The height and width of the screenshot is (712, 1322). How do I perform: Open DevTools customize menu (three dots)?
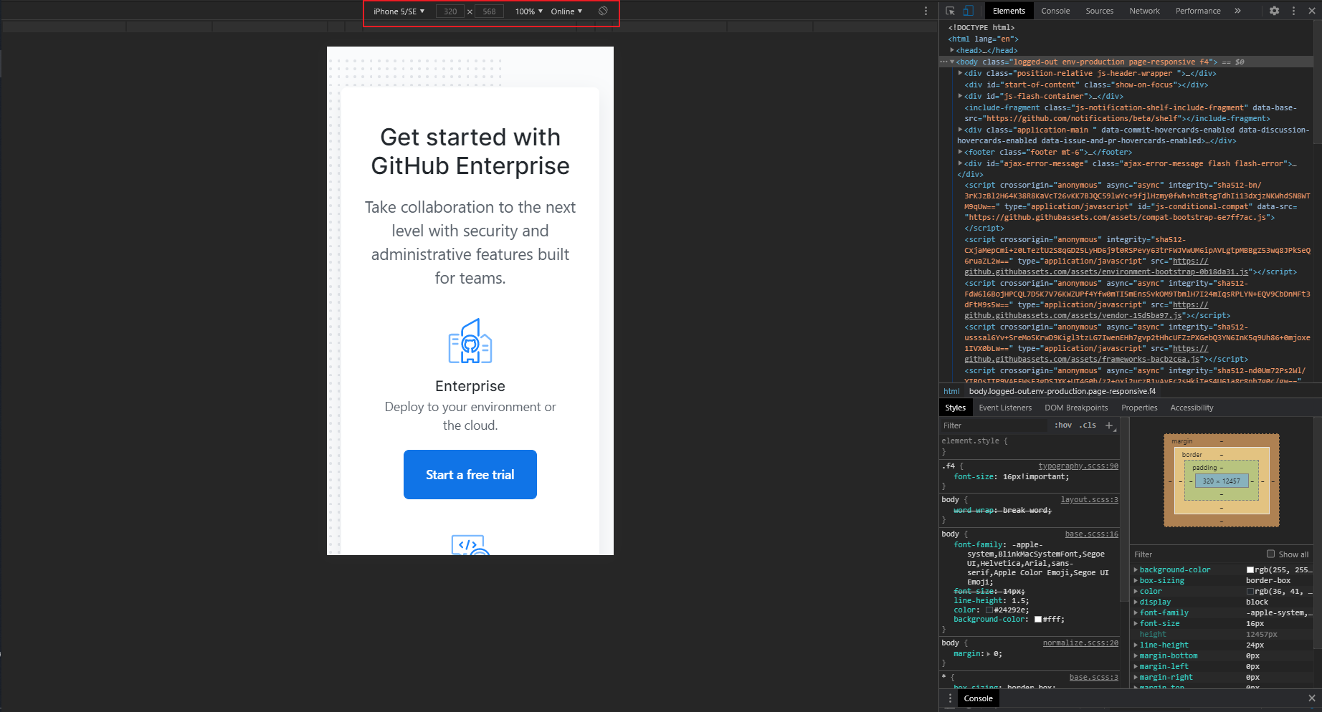pos(1293,11)
